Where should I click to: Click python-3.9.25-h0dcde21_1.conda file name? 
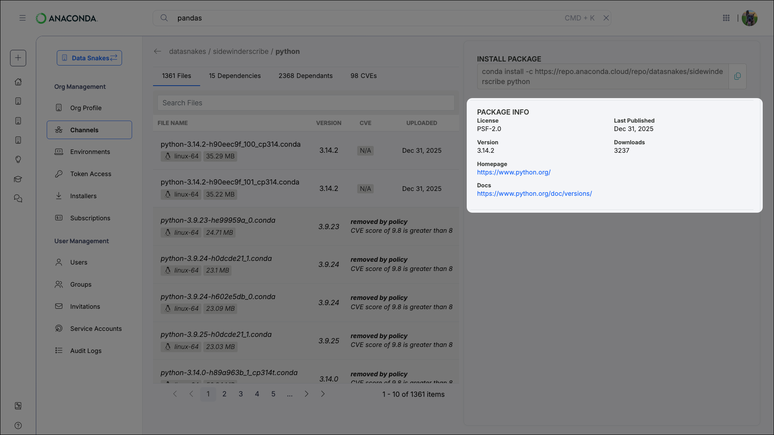(x=216, y=334)
